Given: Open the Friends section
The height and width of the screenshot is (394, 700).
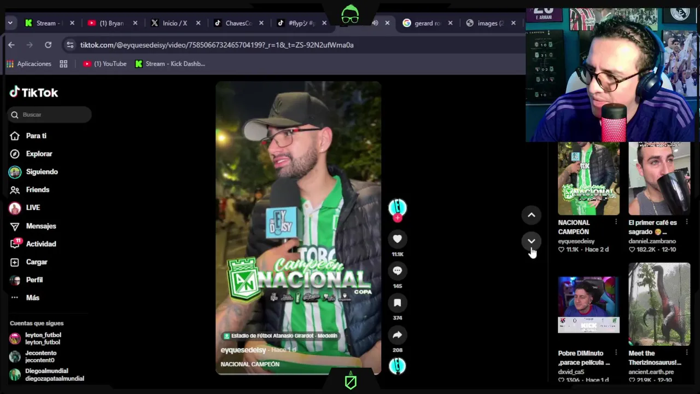Looking at the screenshot, I should coord(38,190).
